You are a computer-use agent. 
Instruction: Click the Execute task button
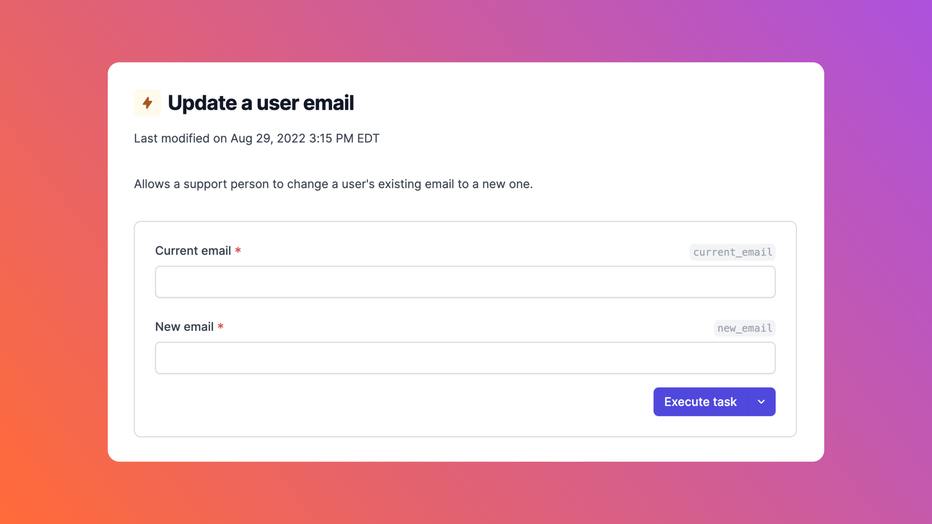[700, 402]
